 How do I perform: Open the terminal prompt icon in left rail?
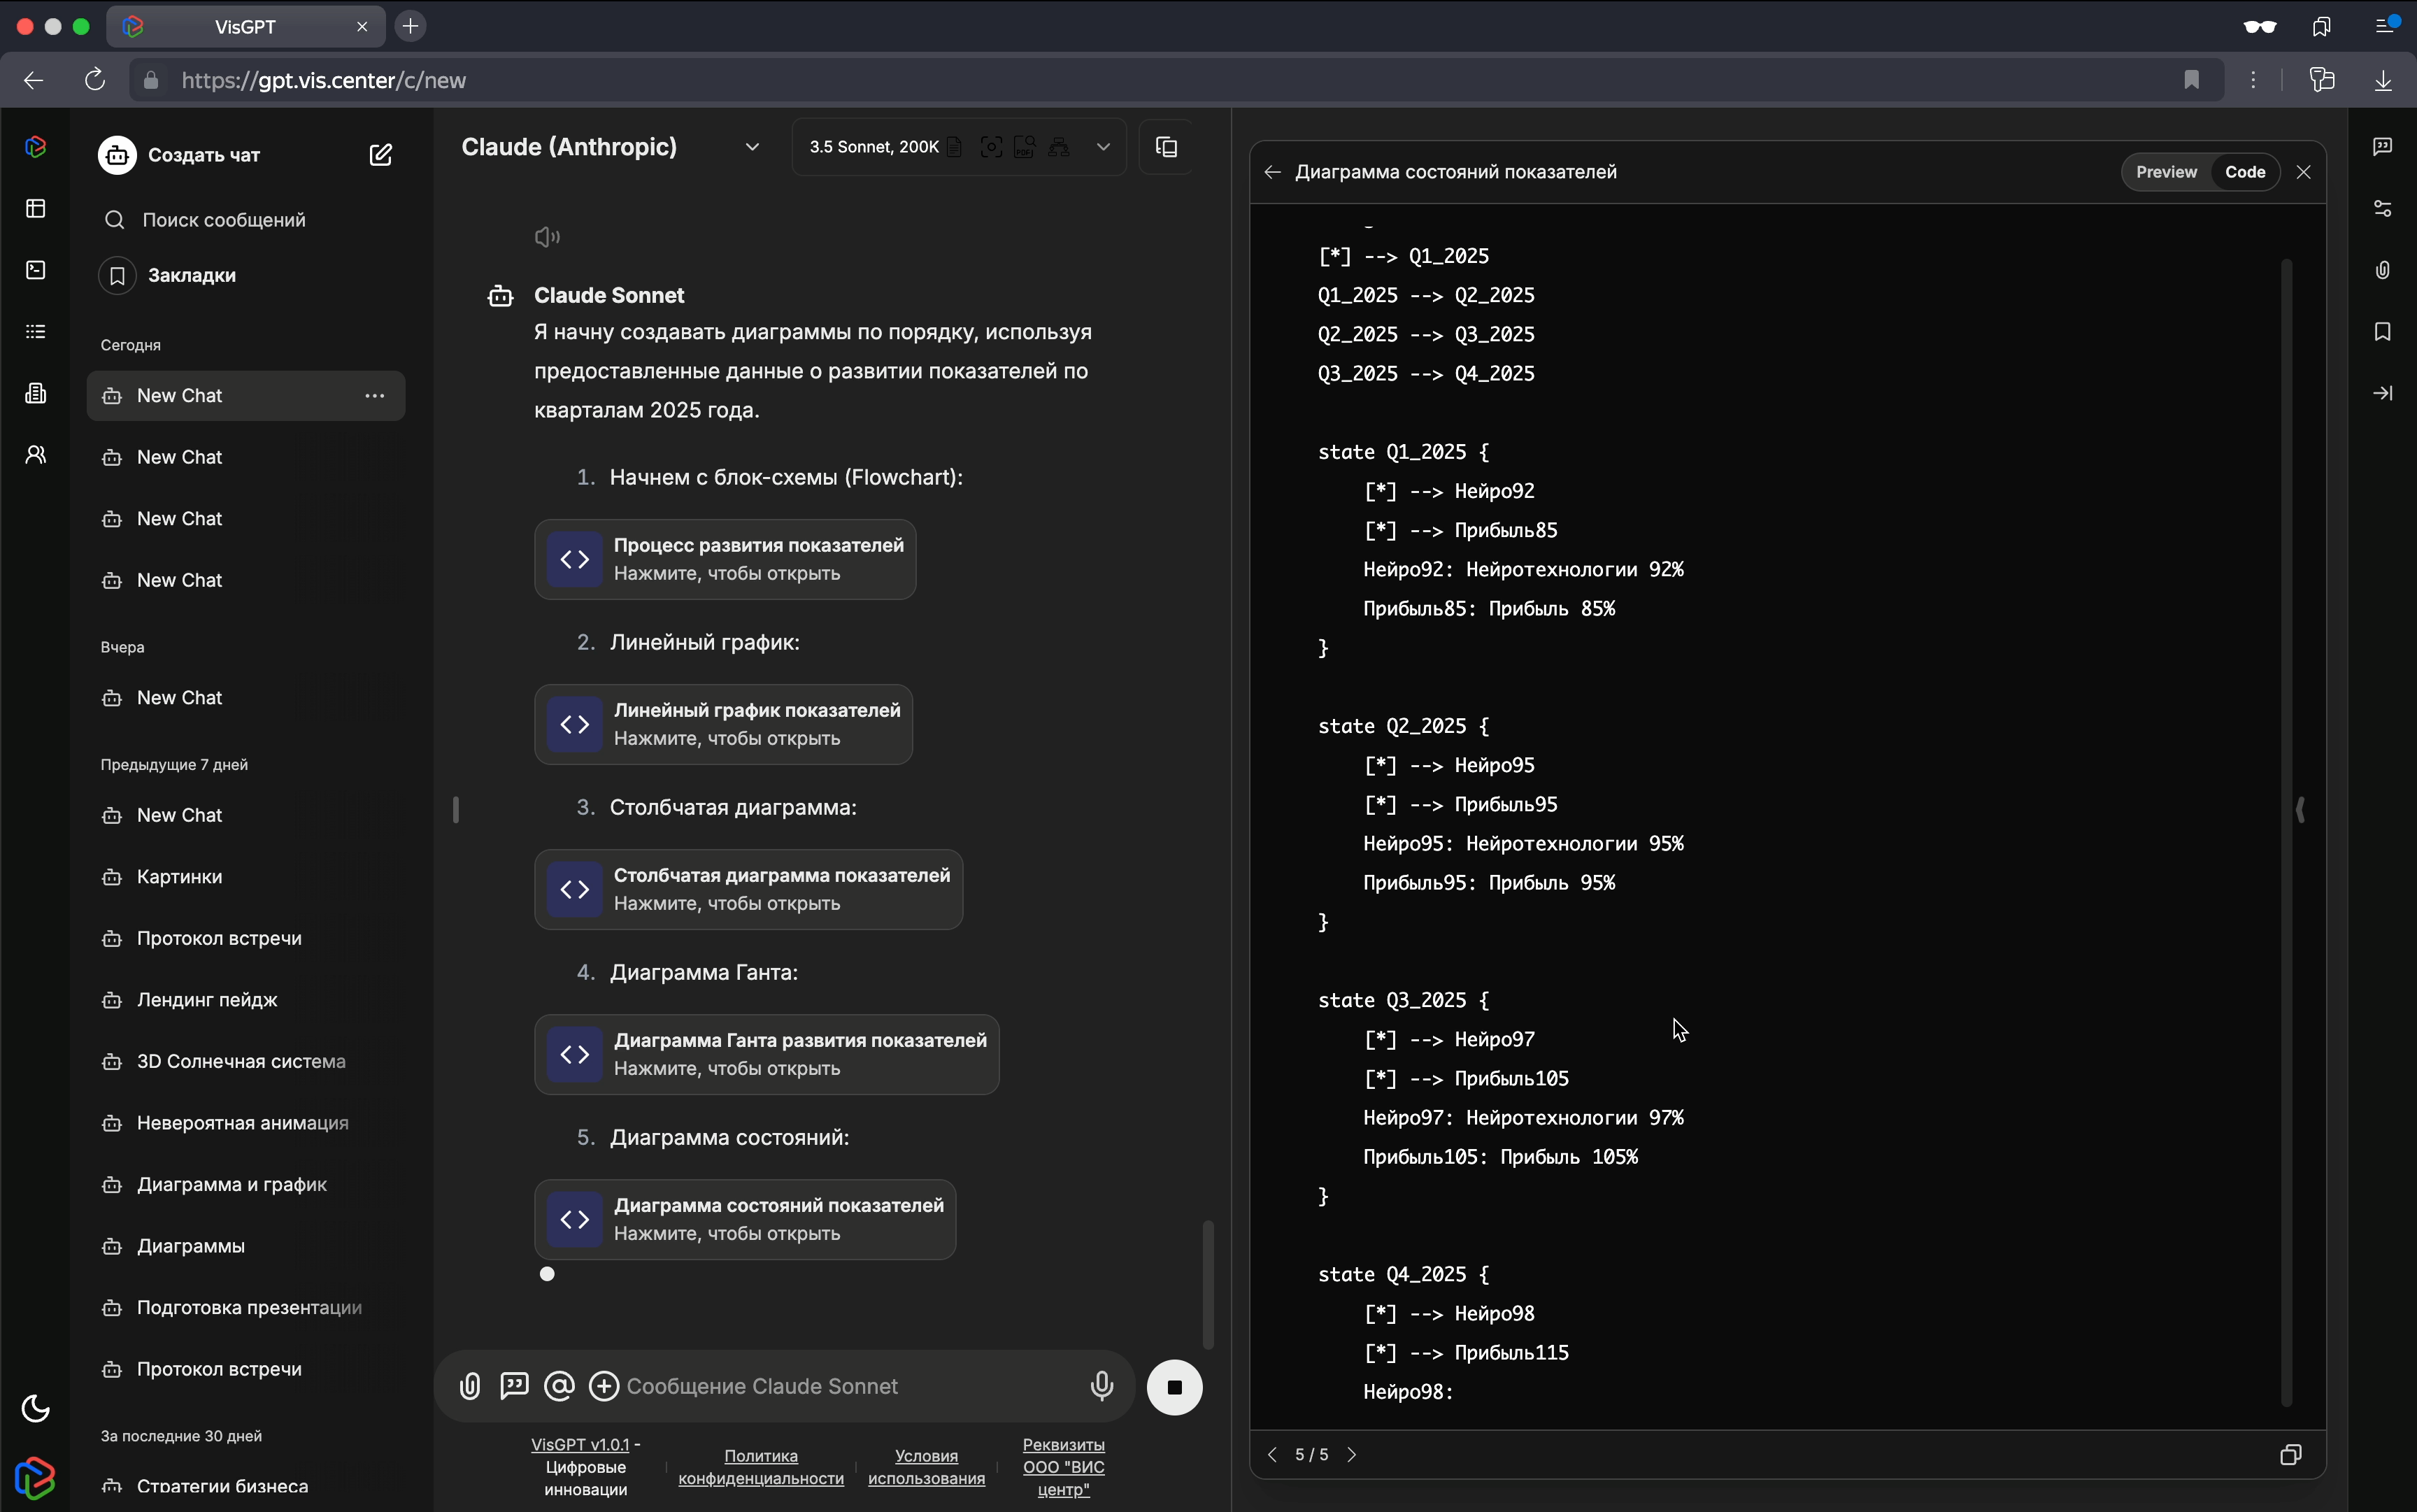(x=36, y=270)
